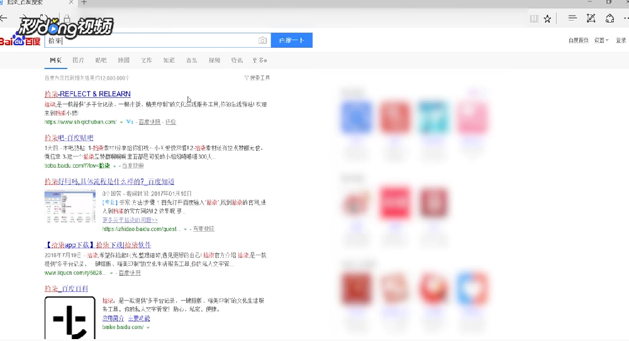The width and height of the screenshot is (629, 341).
Task: Open the web note pen icon
Action: coord(591,18)
